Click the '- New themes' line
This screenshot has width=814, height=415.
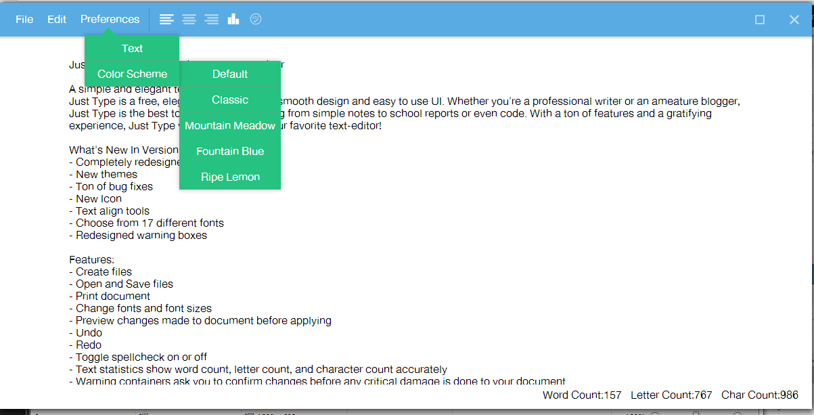pyautogui.click(x=103, y=174)
